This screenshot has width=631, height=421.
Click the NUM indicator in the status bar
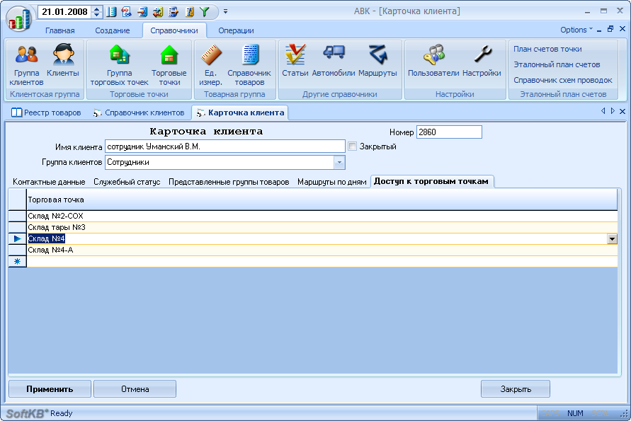click(575, 413)
